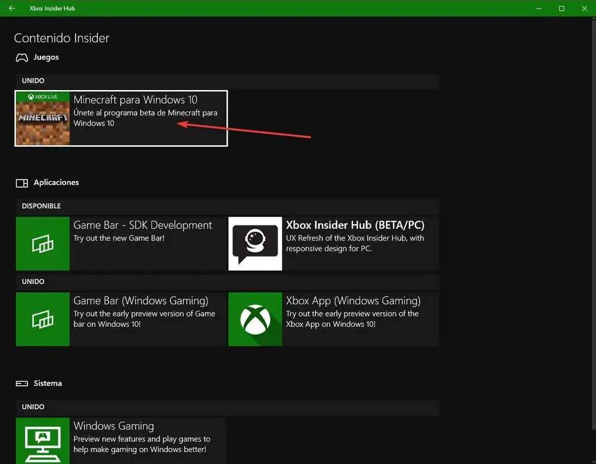Image resolution: width=596 pixels, height=464 pixels.
Task: Click the UNIDO header under Juegos
Action: coord(227,81)
